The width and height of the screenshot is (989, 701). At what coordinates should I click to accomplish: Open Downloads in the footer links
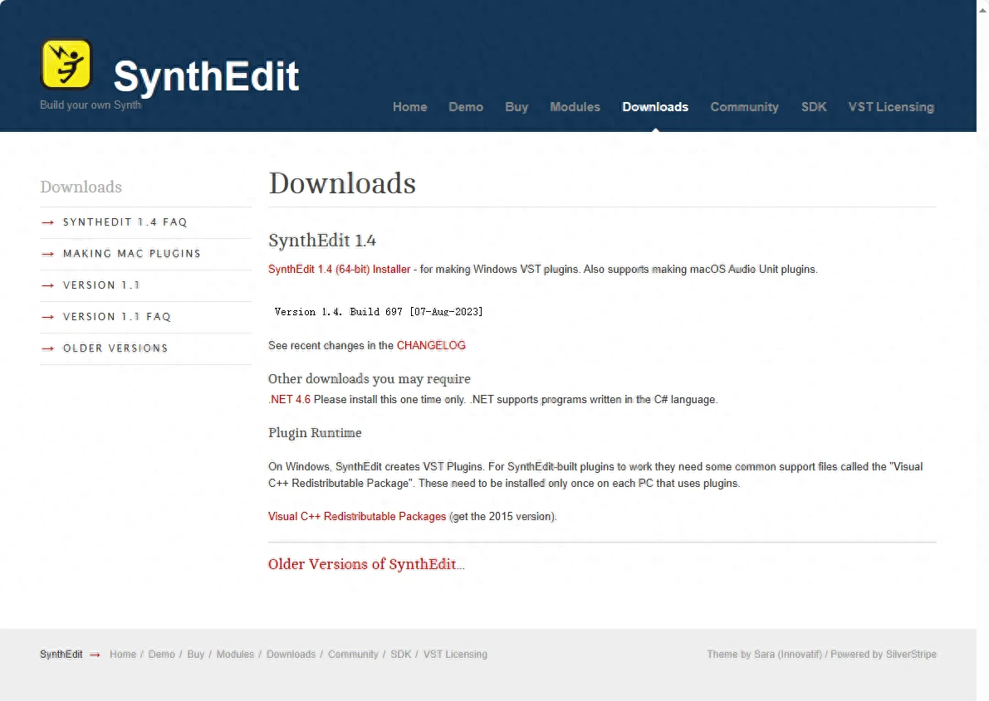pos(291,655)
